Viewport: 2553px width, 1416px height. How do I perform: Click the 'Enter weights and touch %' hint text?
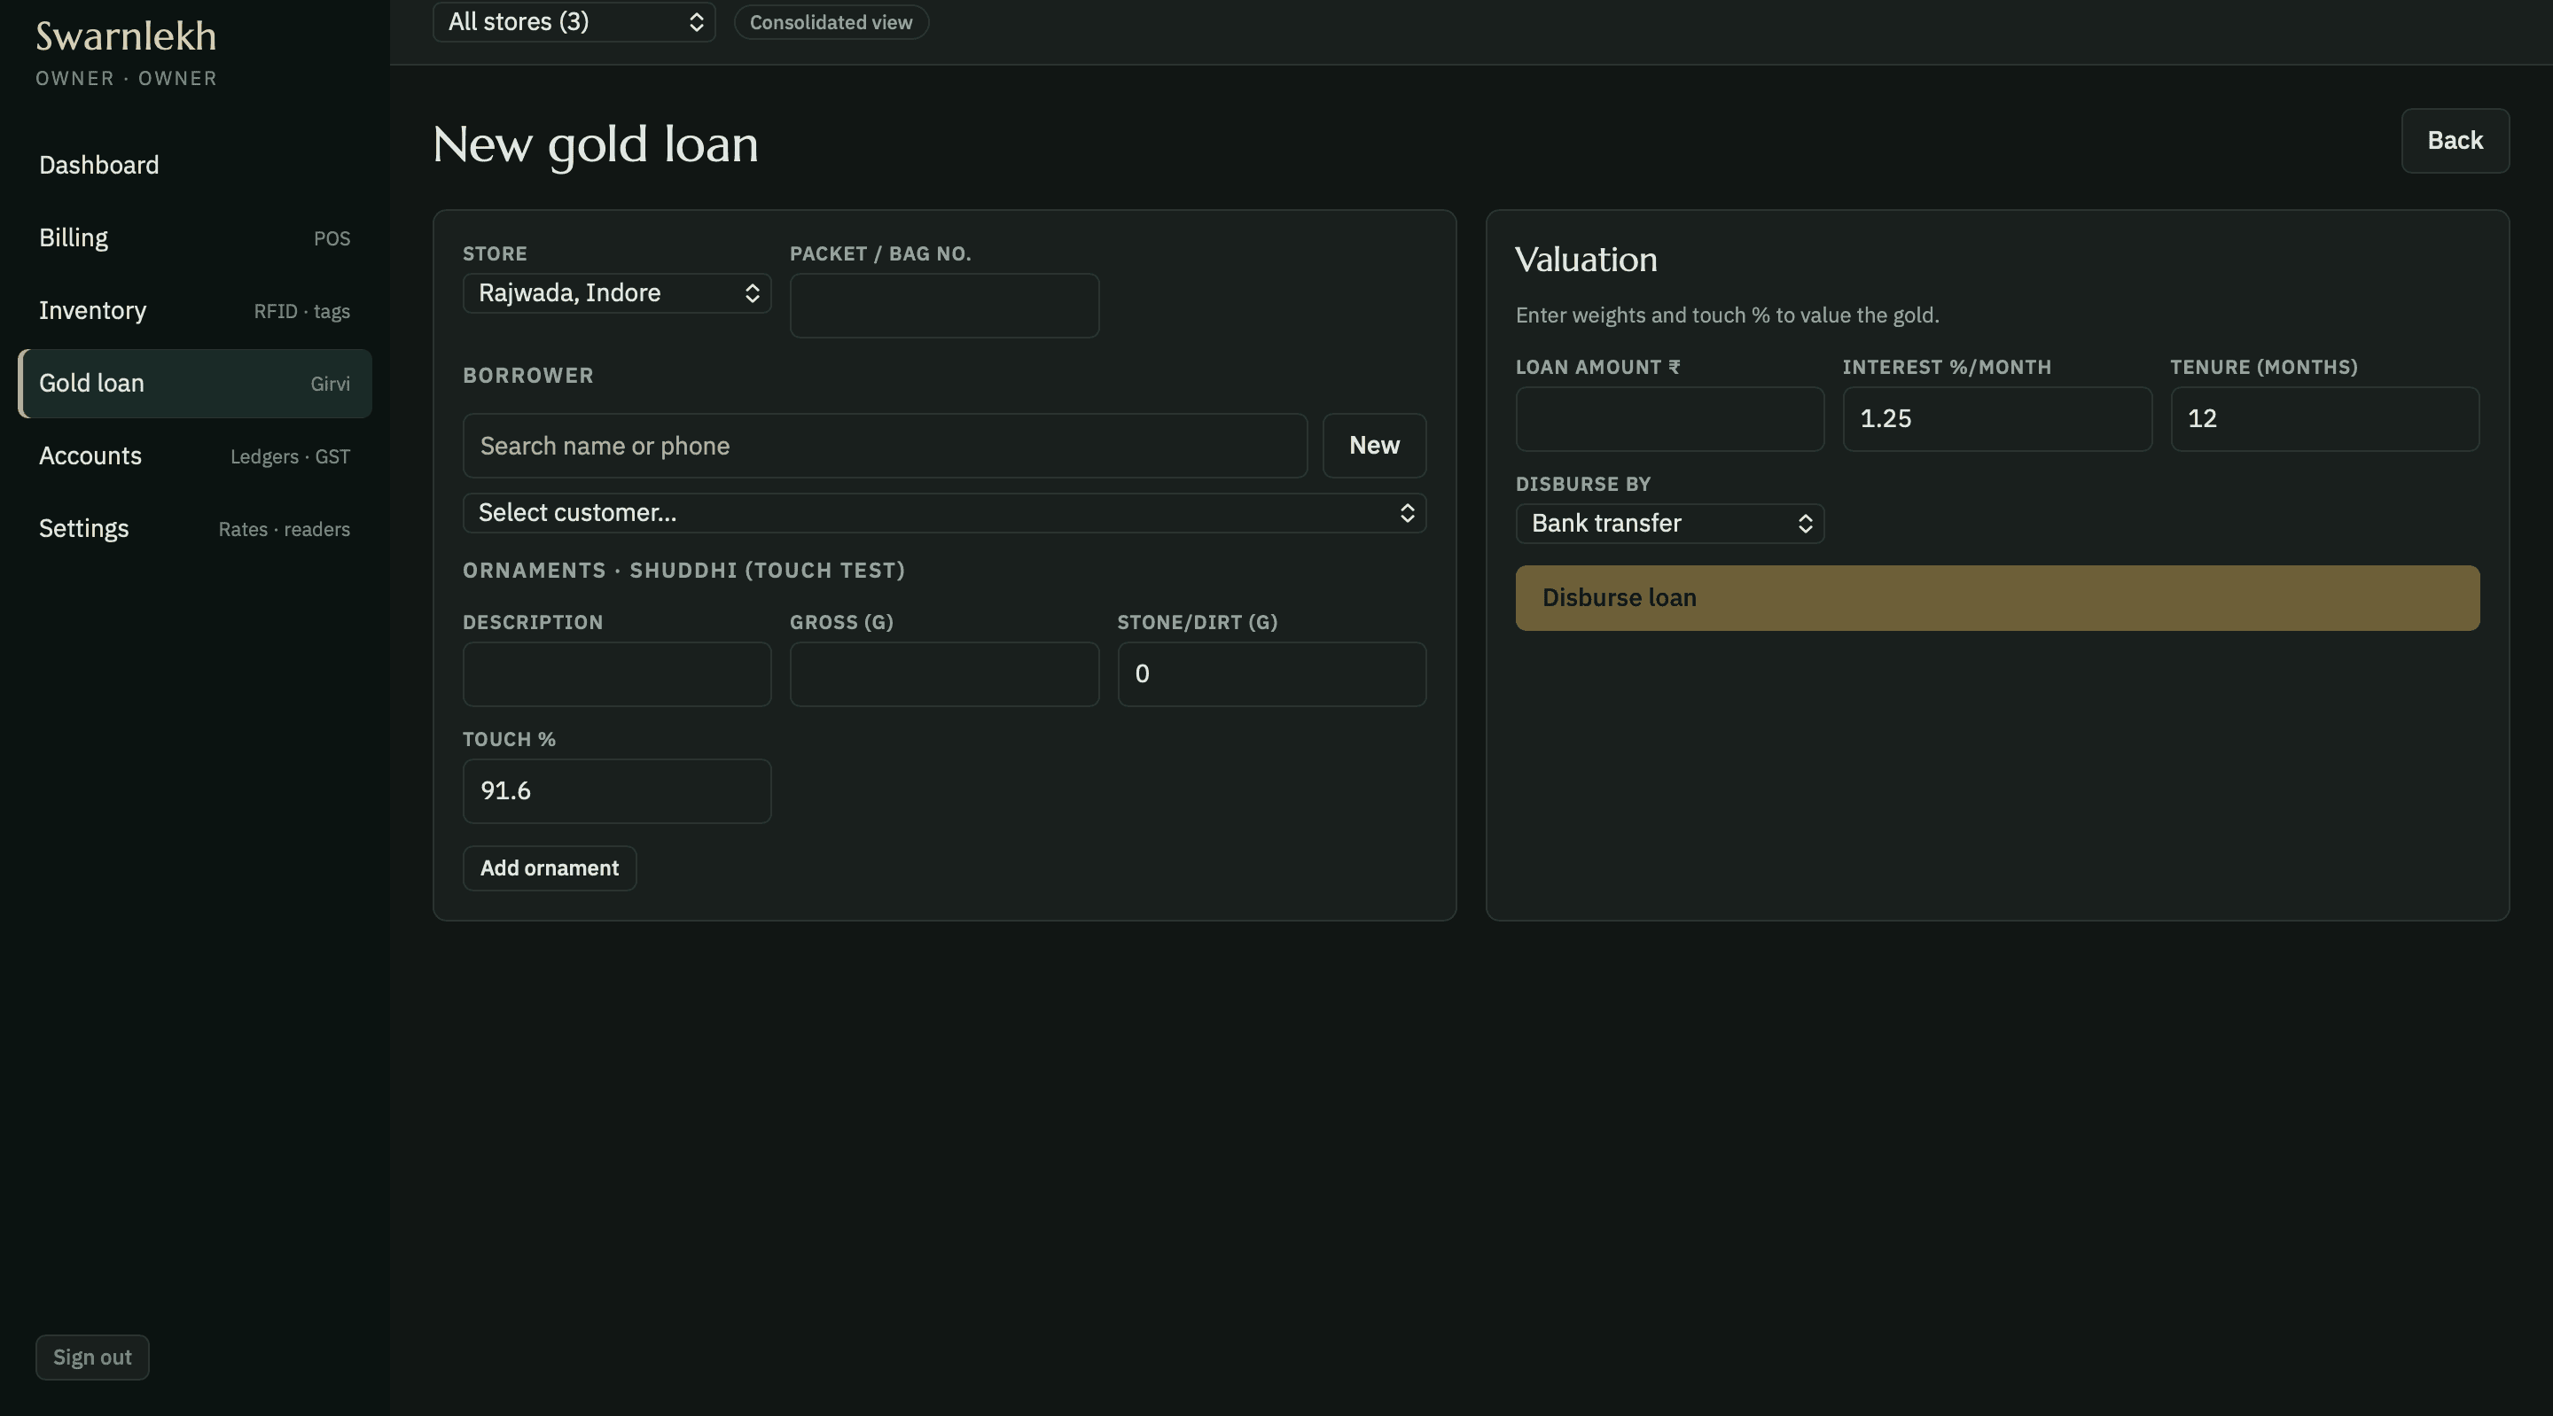pos(1728,315)
